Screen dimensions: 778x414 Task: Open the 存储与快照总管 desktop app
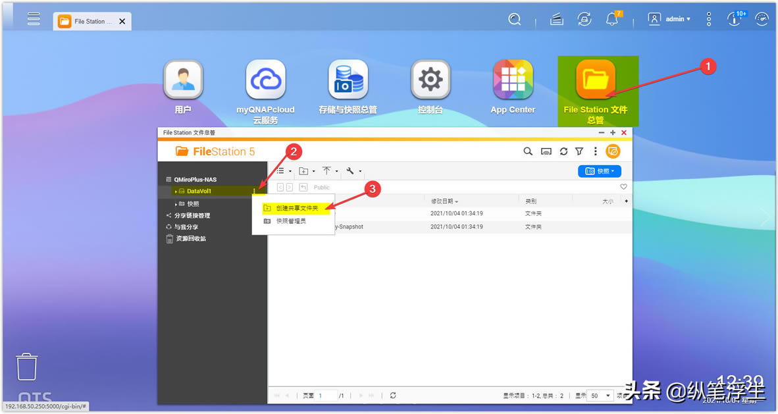tap(348, 87)
